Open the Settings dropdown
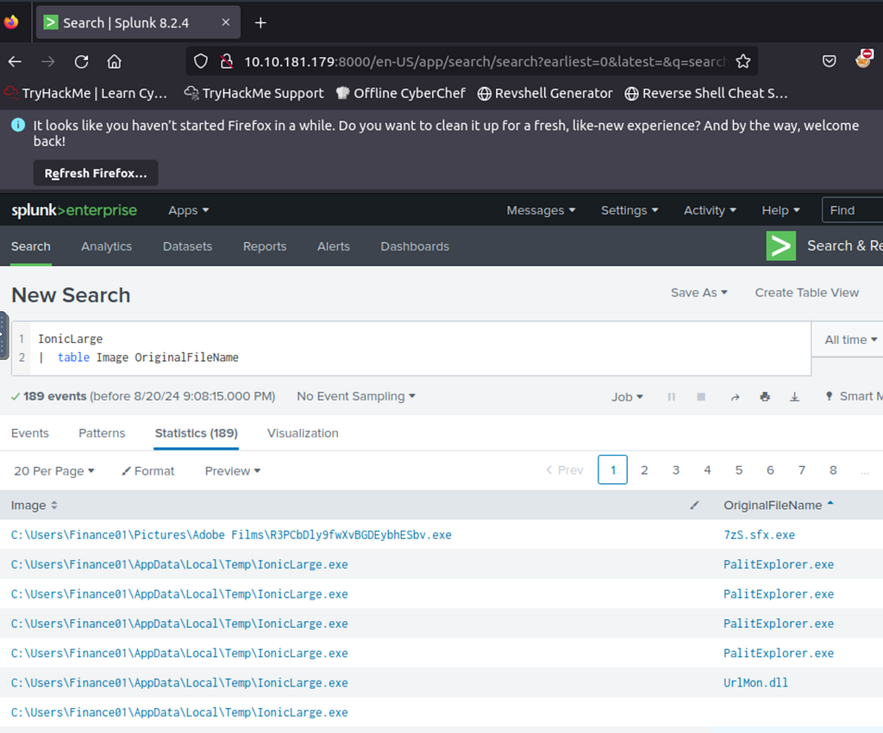The image size is (883, 733). click(x=629, y=210)
